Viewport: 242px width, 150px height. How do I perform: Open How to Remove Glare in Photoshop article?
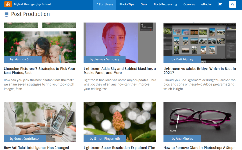(199, 148)
